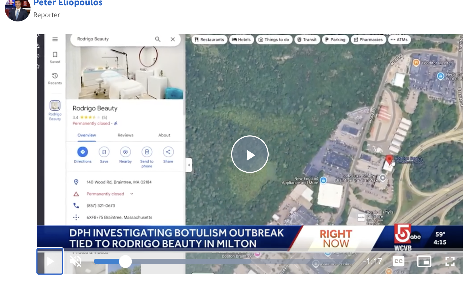Click the Konditor Meister orange map marker

[x=416, y=63]
